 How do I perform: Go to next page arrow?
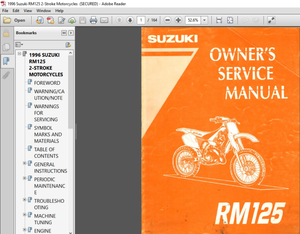pyautogui.click(x=130, y=20)
